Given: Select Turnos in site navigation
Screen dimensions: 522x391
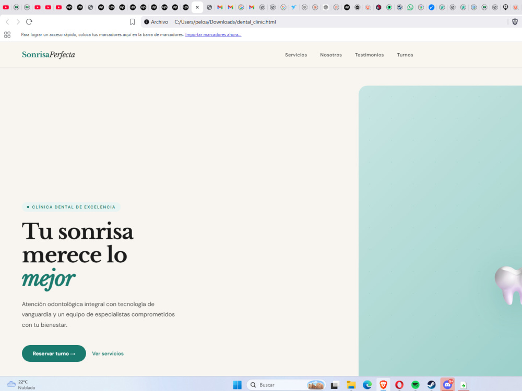Looking at the screenshot, I should [405, 55].
